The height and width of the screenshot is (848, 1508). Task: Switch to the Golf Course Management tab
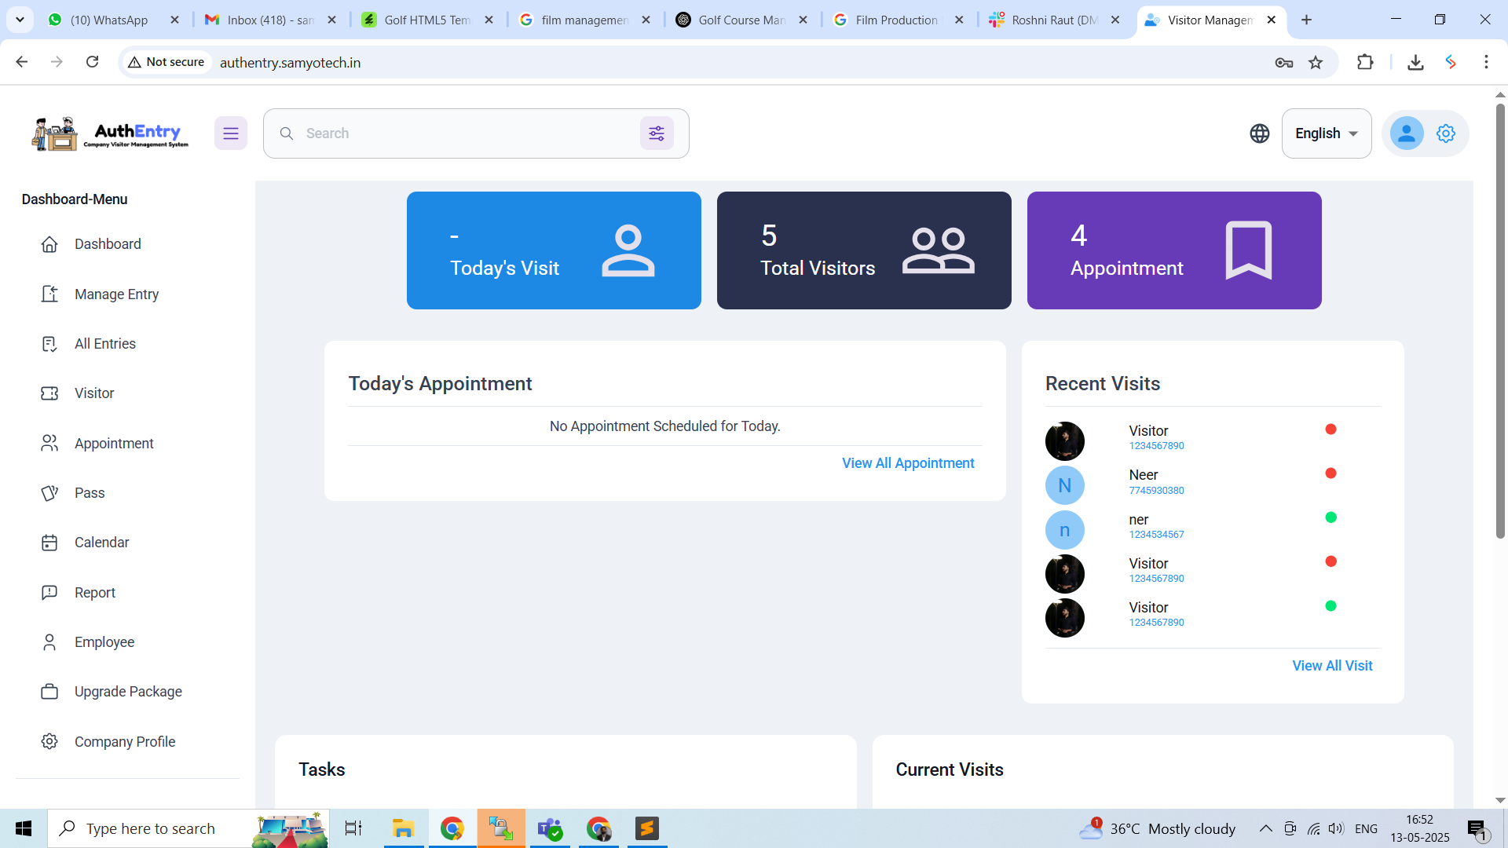[738, 20]
